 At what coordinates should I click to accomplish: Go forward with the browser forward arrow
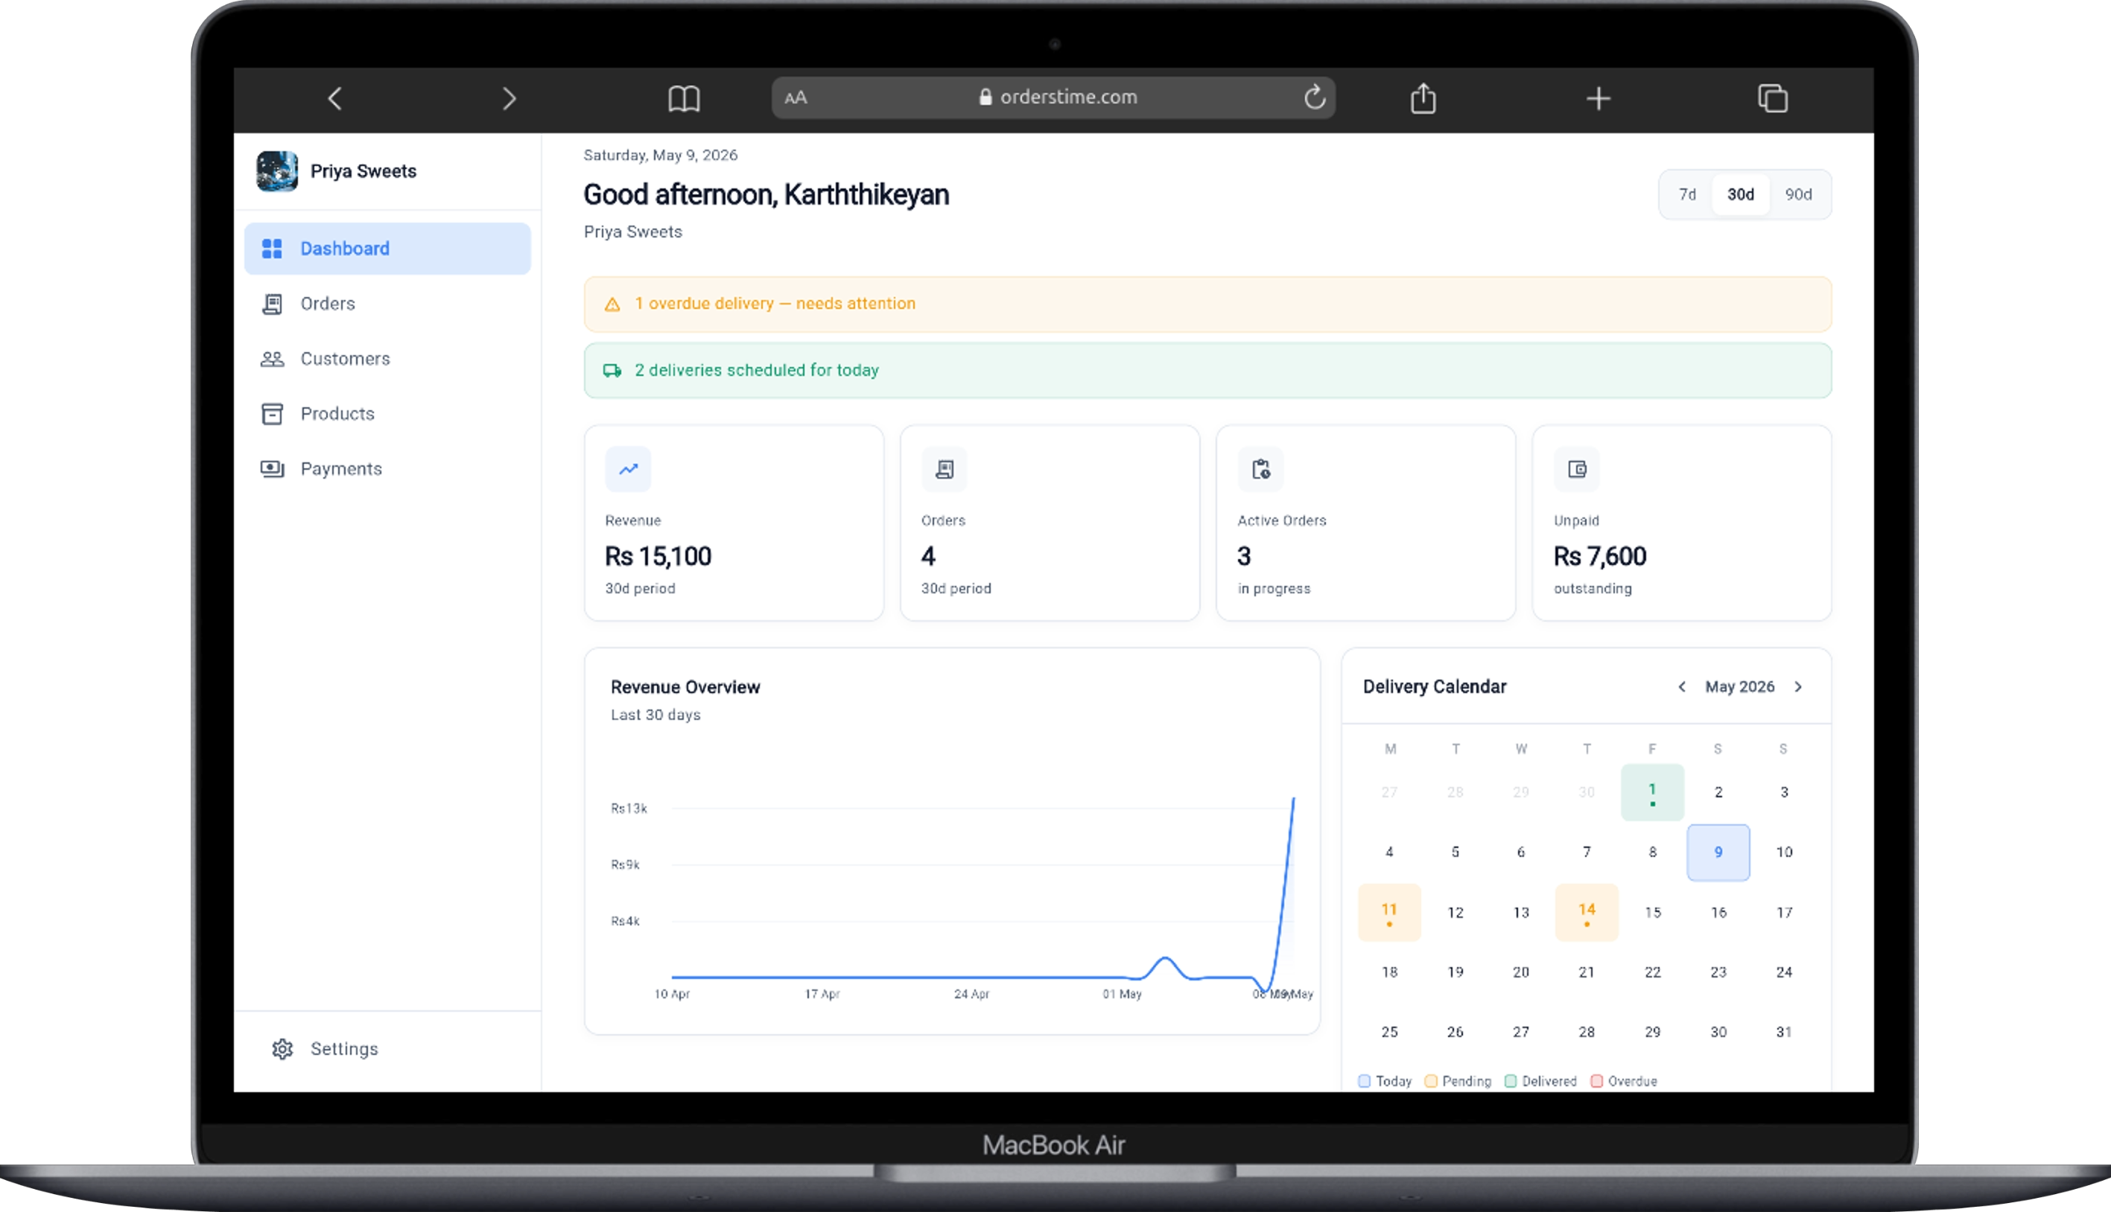pyautogui.click(x=509, y=98)
